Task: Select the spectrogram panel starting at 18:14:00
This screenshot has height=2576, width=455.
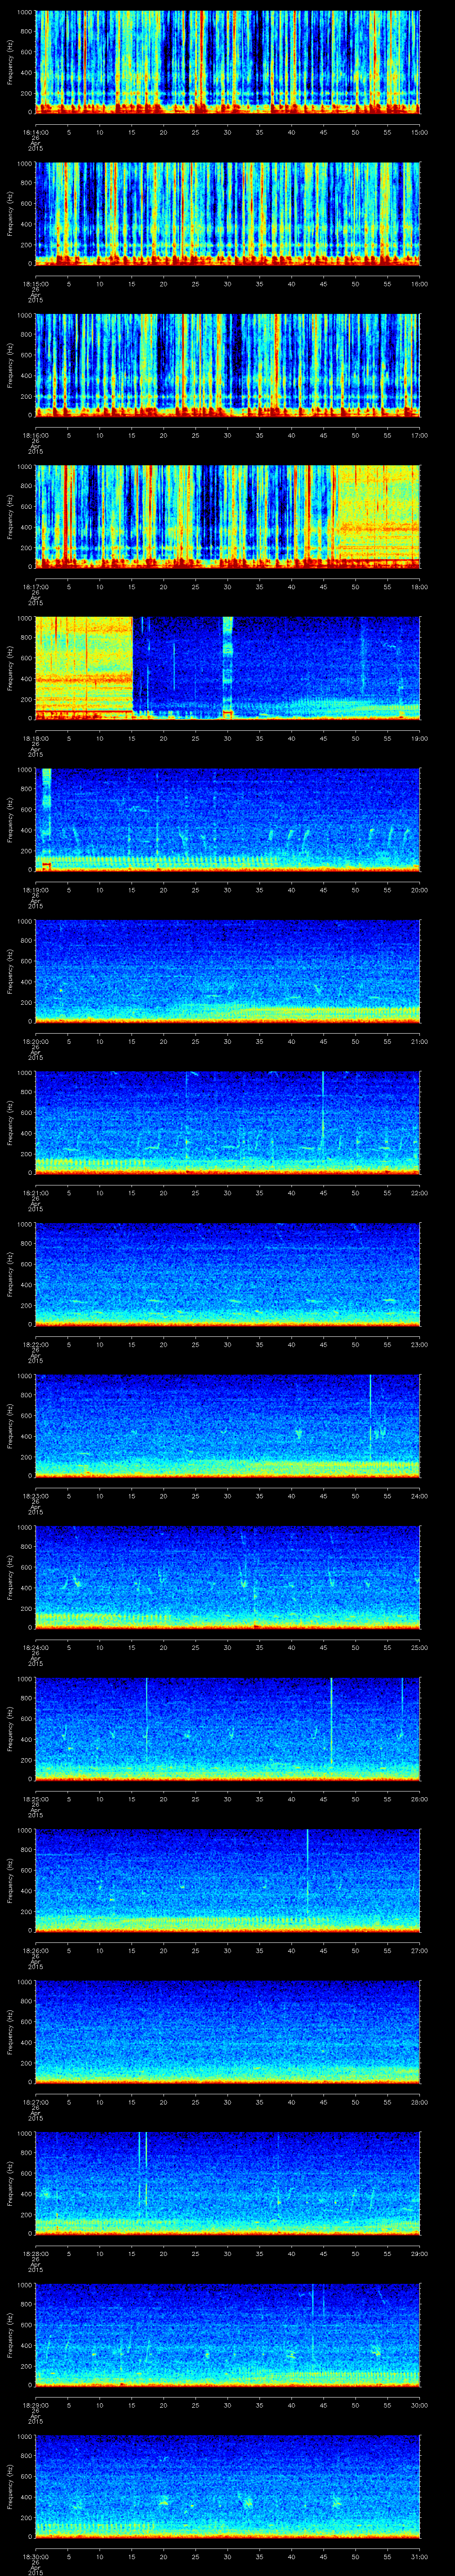Action: [x=228, y=62]
